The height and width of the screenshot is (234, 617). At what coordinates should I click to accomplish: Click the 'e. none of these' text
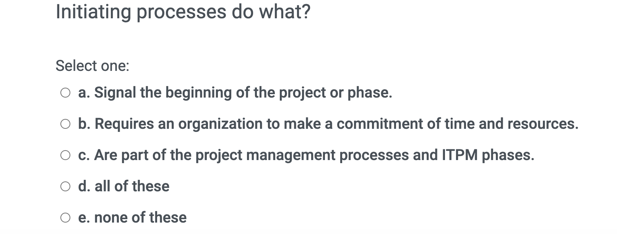(x=132, y=217)
